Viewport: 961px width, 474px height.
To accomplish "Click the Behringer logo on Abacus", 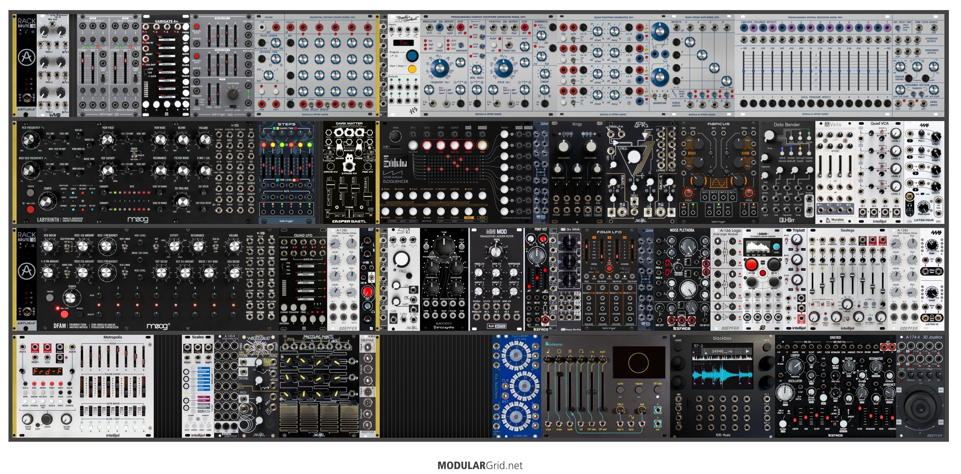I will (718, 221).
